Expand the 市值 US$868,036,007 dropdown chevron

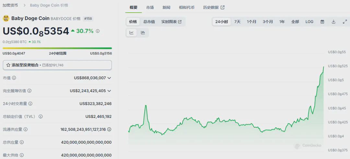tap(109, 78)
